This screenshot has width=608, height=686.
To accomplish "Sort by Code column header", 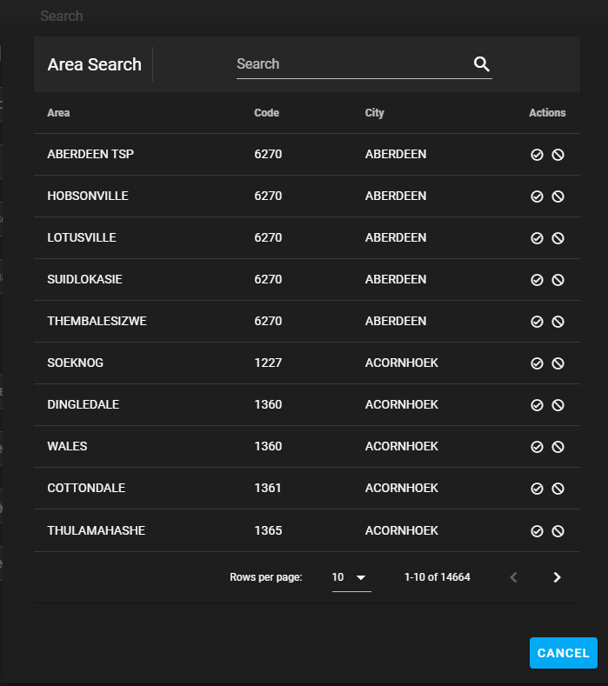I will point(266,113).
